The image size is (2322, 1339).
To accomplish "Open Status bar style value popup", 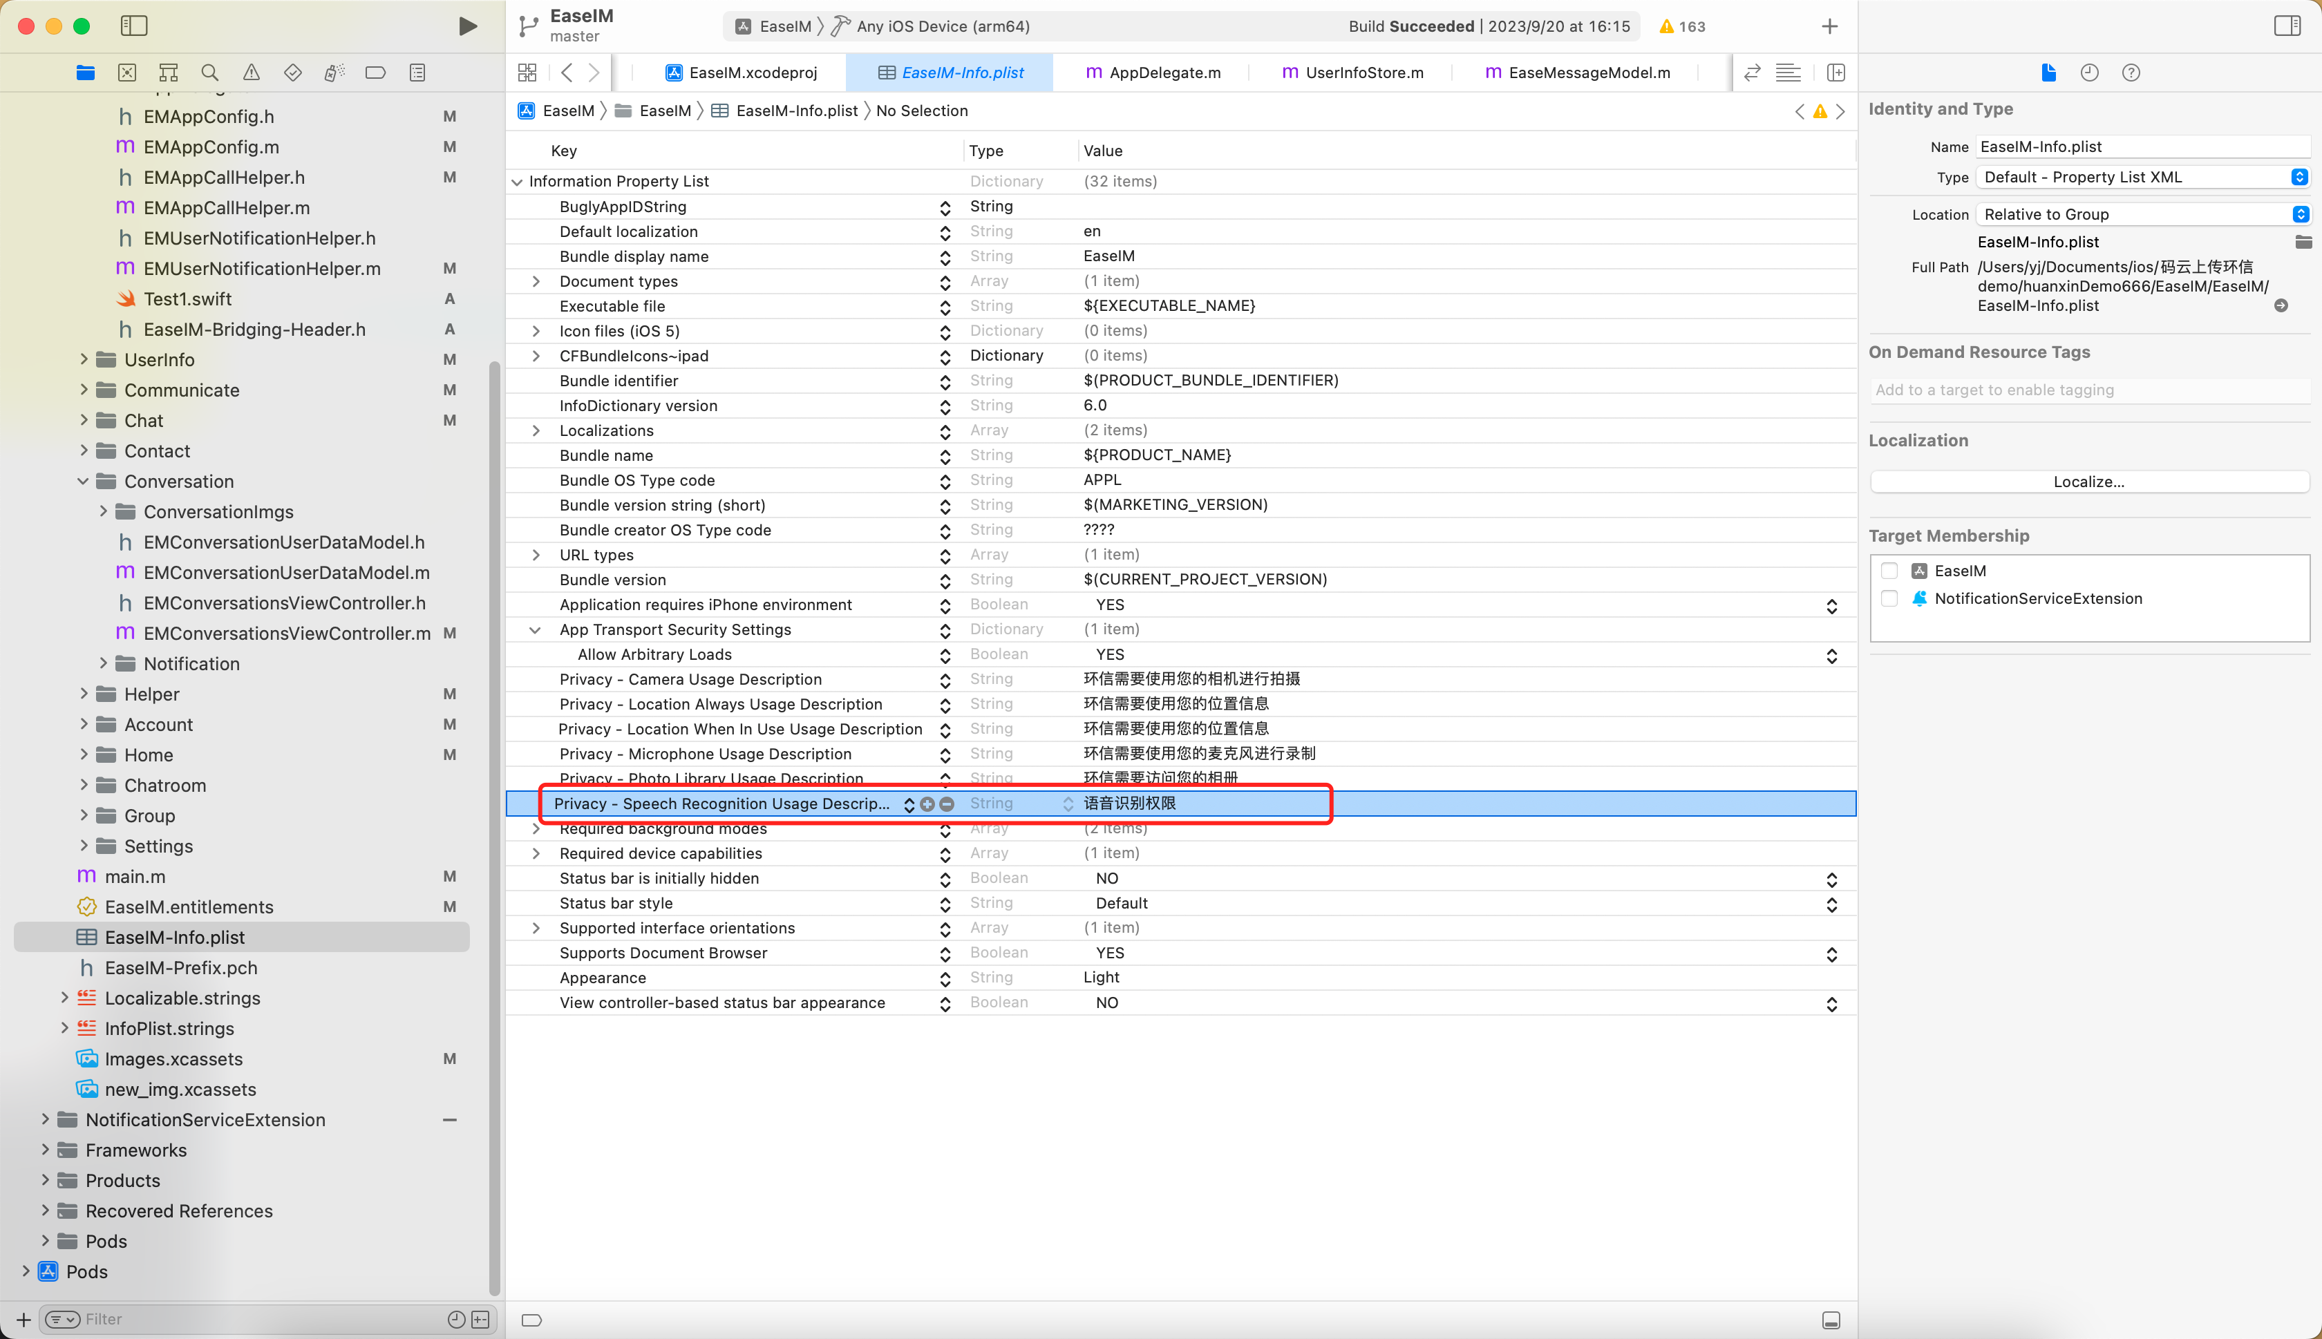I will 1831,904.
